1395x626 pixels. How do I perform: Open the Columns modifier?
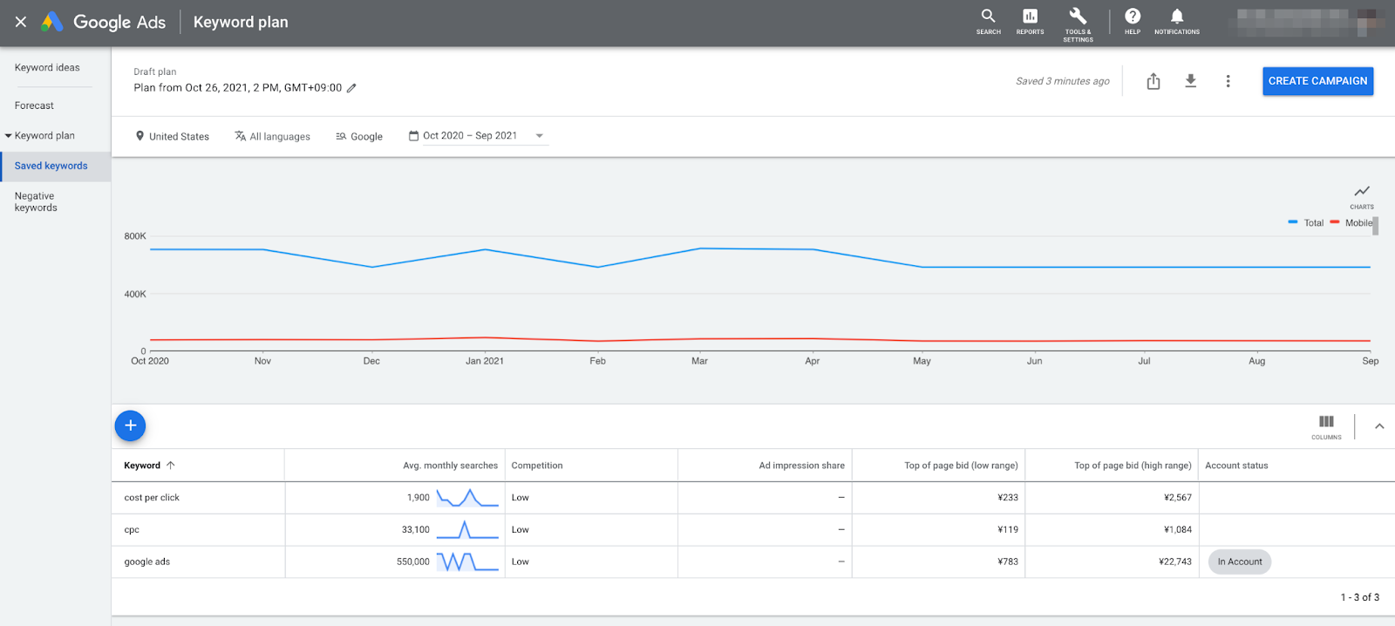[1326, 426]
